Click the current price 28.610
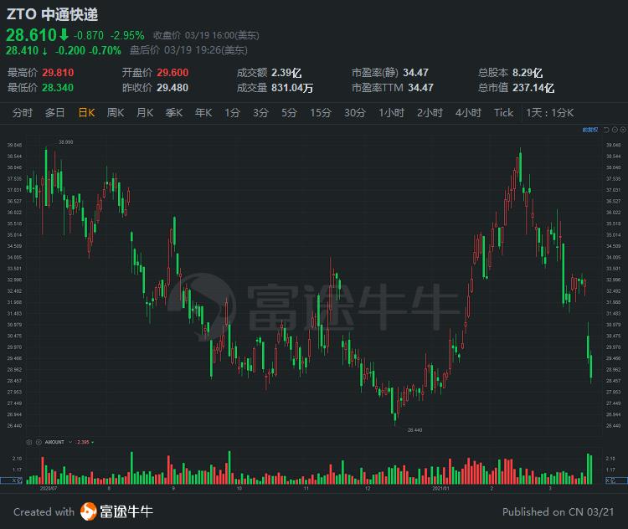The width and height of the screenshot is (628, 529). [31, 35]
